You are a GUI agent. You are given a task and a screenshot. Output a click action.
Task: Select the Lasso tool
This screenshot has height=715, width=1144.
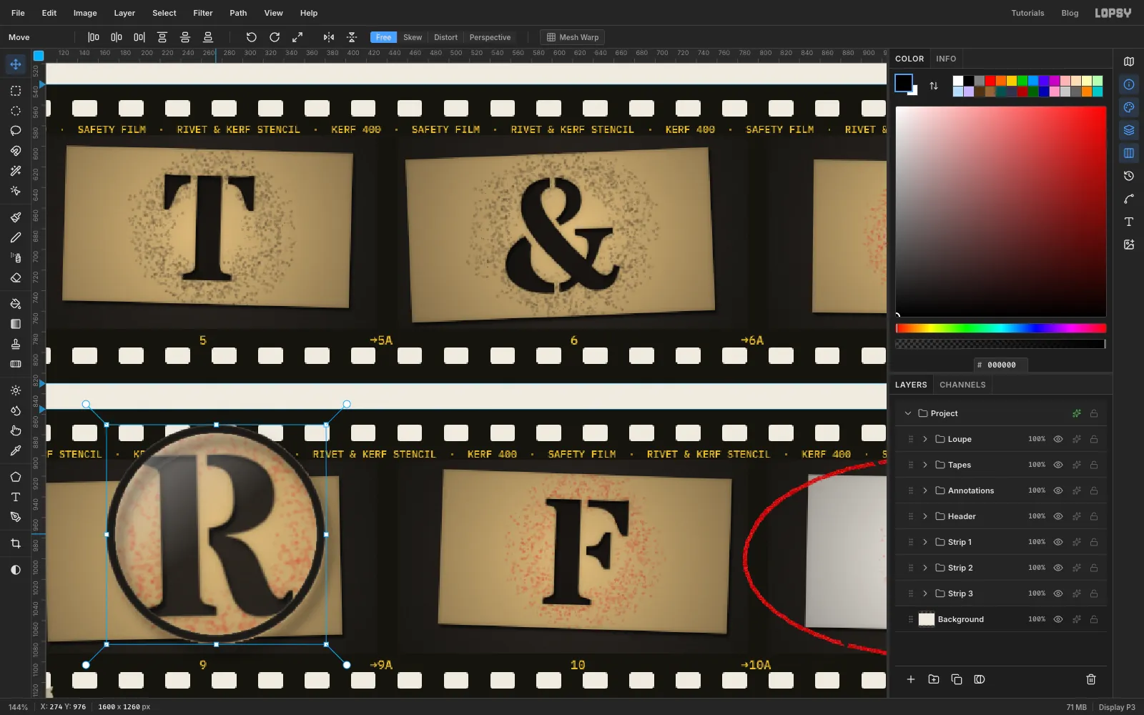[x=15, y=131]
